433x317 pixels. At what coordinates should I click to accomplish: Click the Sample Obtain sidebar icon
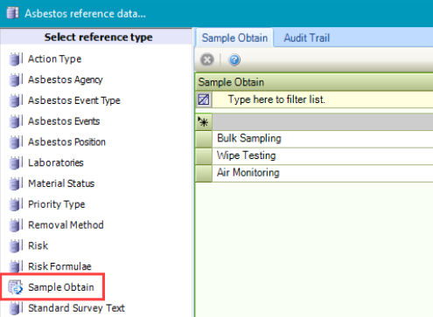click(x=15, y=287)
